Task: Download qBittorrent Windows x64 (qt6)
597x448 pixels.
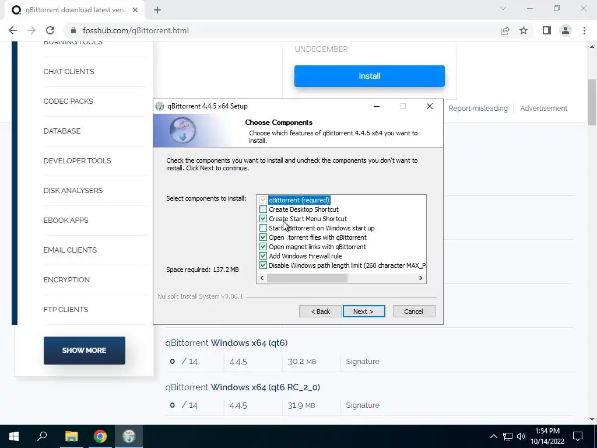Action: 227,343
